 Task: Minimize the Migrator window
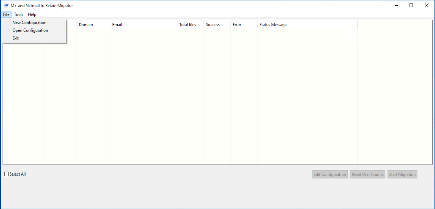(x=396, y=6)
